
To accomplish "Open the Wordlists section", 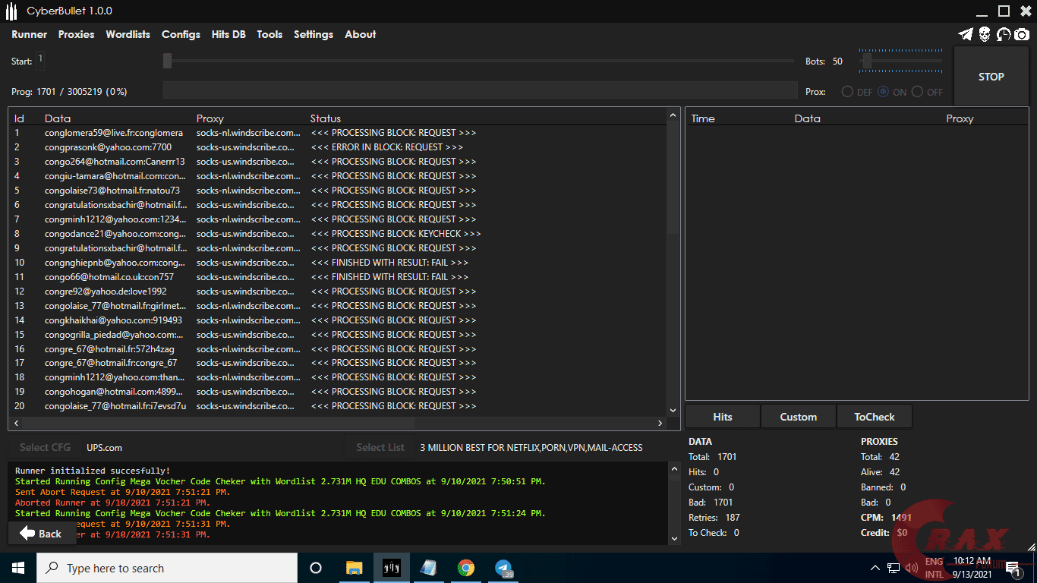I will tap(128, 34).
